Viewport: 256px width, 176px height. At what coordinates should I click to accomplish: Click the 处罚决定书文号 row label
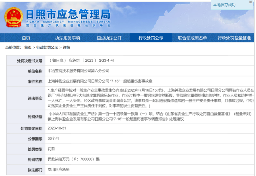(30, 61)
